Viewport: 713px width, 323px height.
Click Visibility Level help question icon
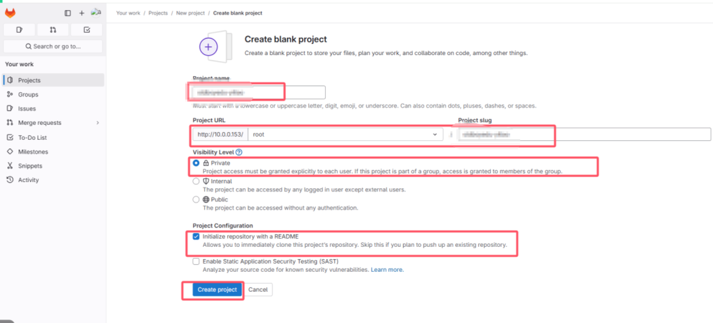239,152
